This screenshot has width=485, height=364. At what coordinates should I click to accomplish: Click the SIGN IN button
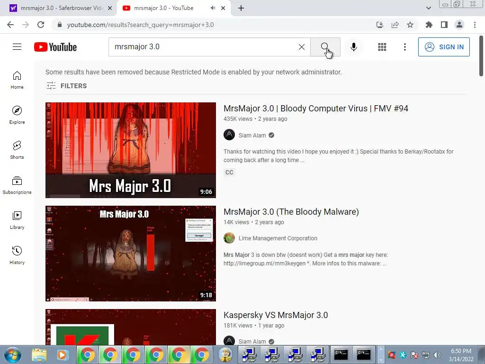tap(443, 47)
